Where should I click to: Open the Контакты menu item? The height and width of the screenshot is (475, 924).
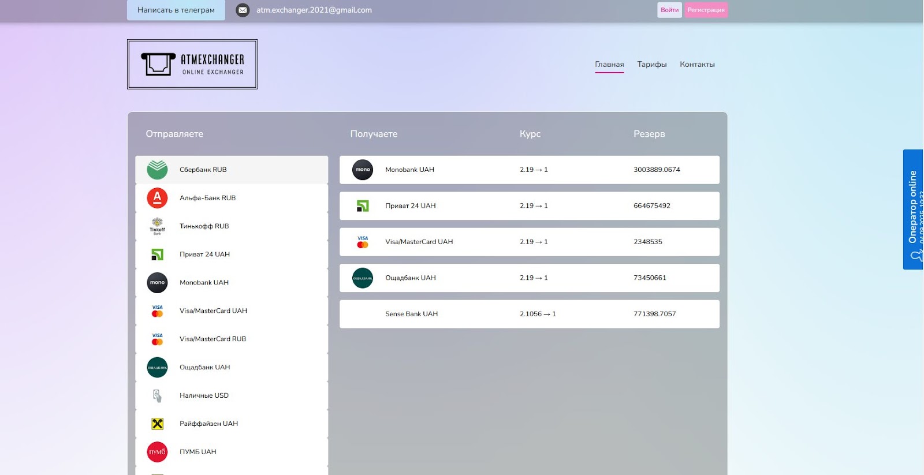[697, 64]
